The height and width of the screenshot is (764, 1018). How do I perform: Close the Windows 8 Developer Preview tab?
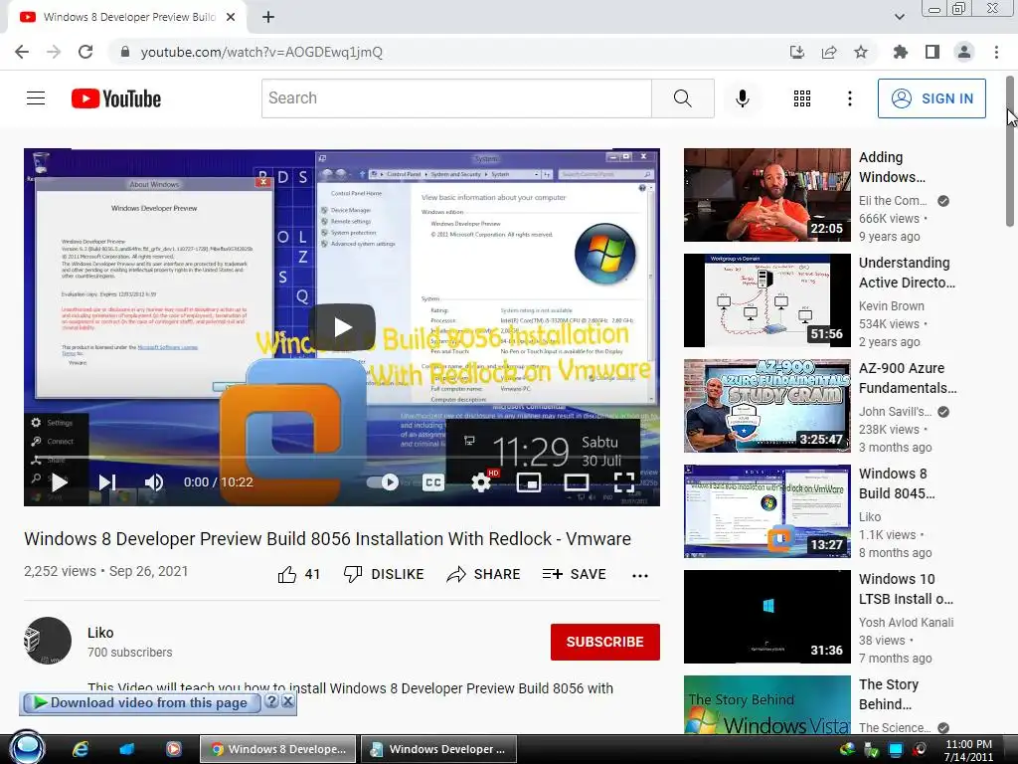coord(231,18)
